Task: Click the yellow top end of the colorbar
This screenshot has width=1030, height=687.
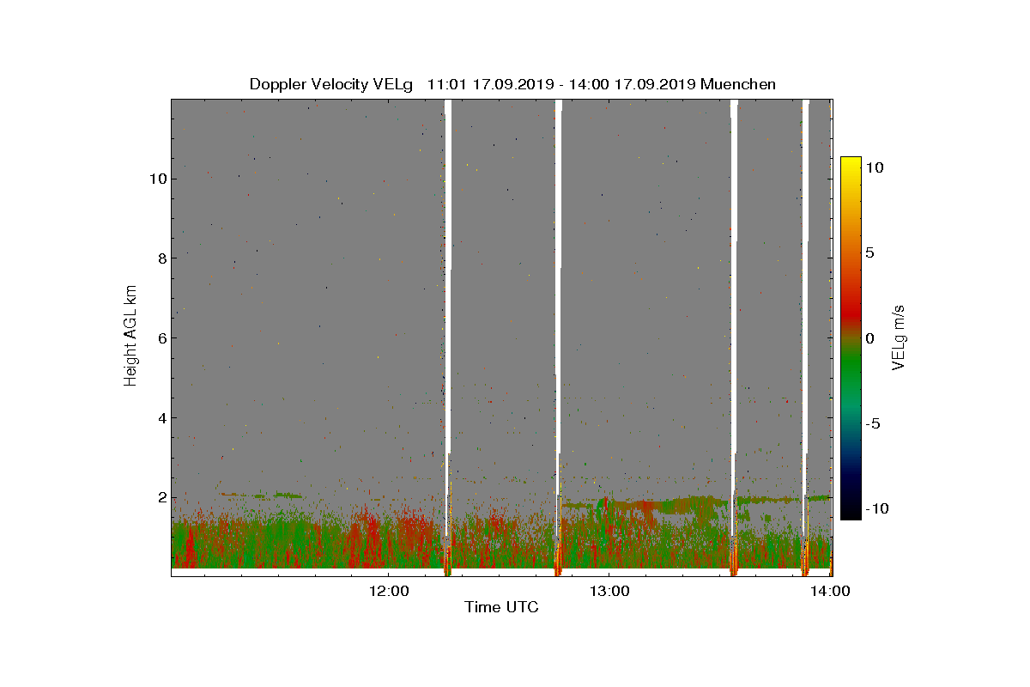Action: pyautogui.click(x=850, y=161)
